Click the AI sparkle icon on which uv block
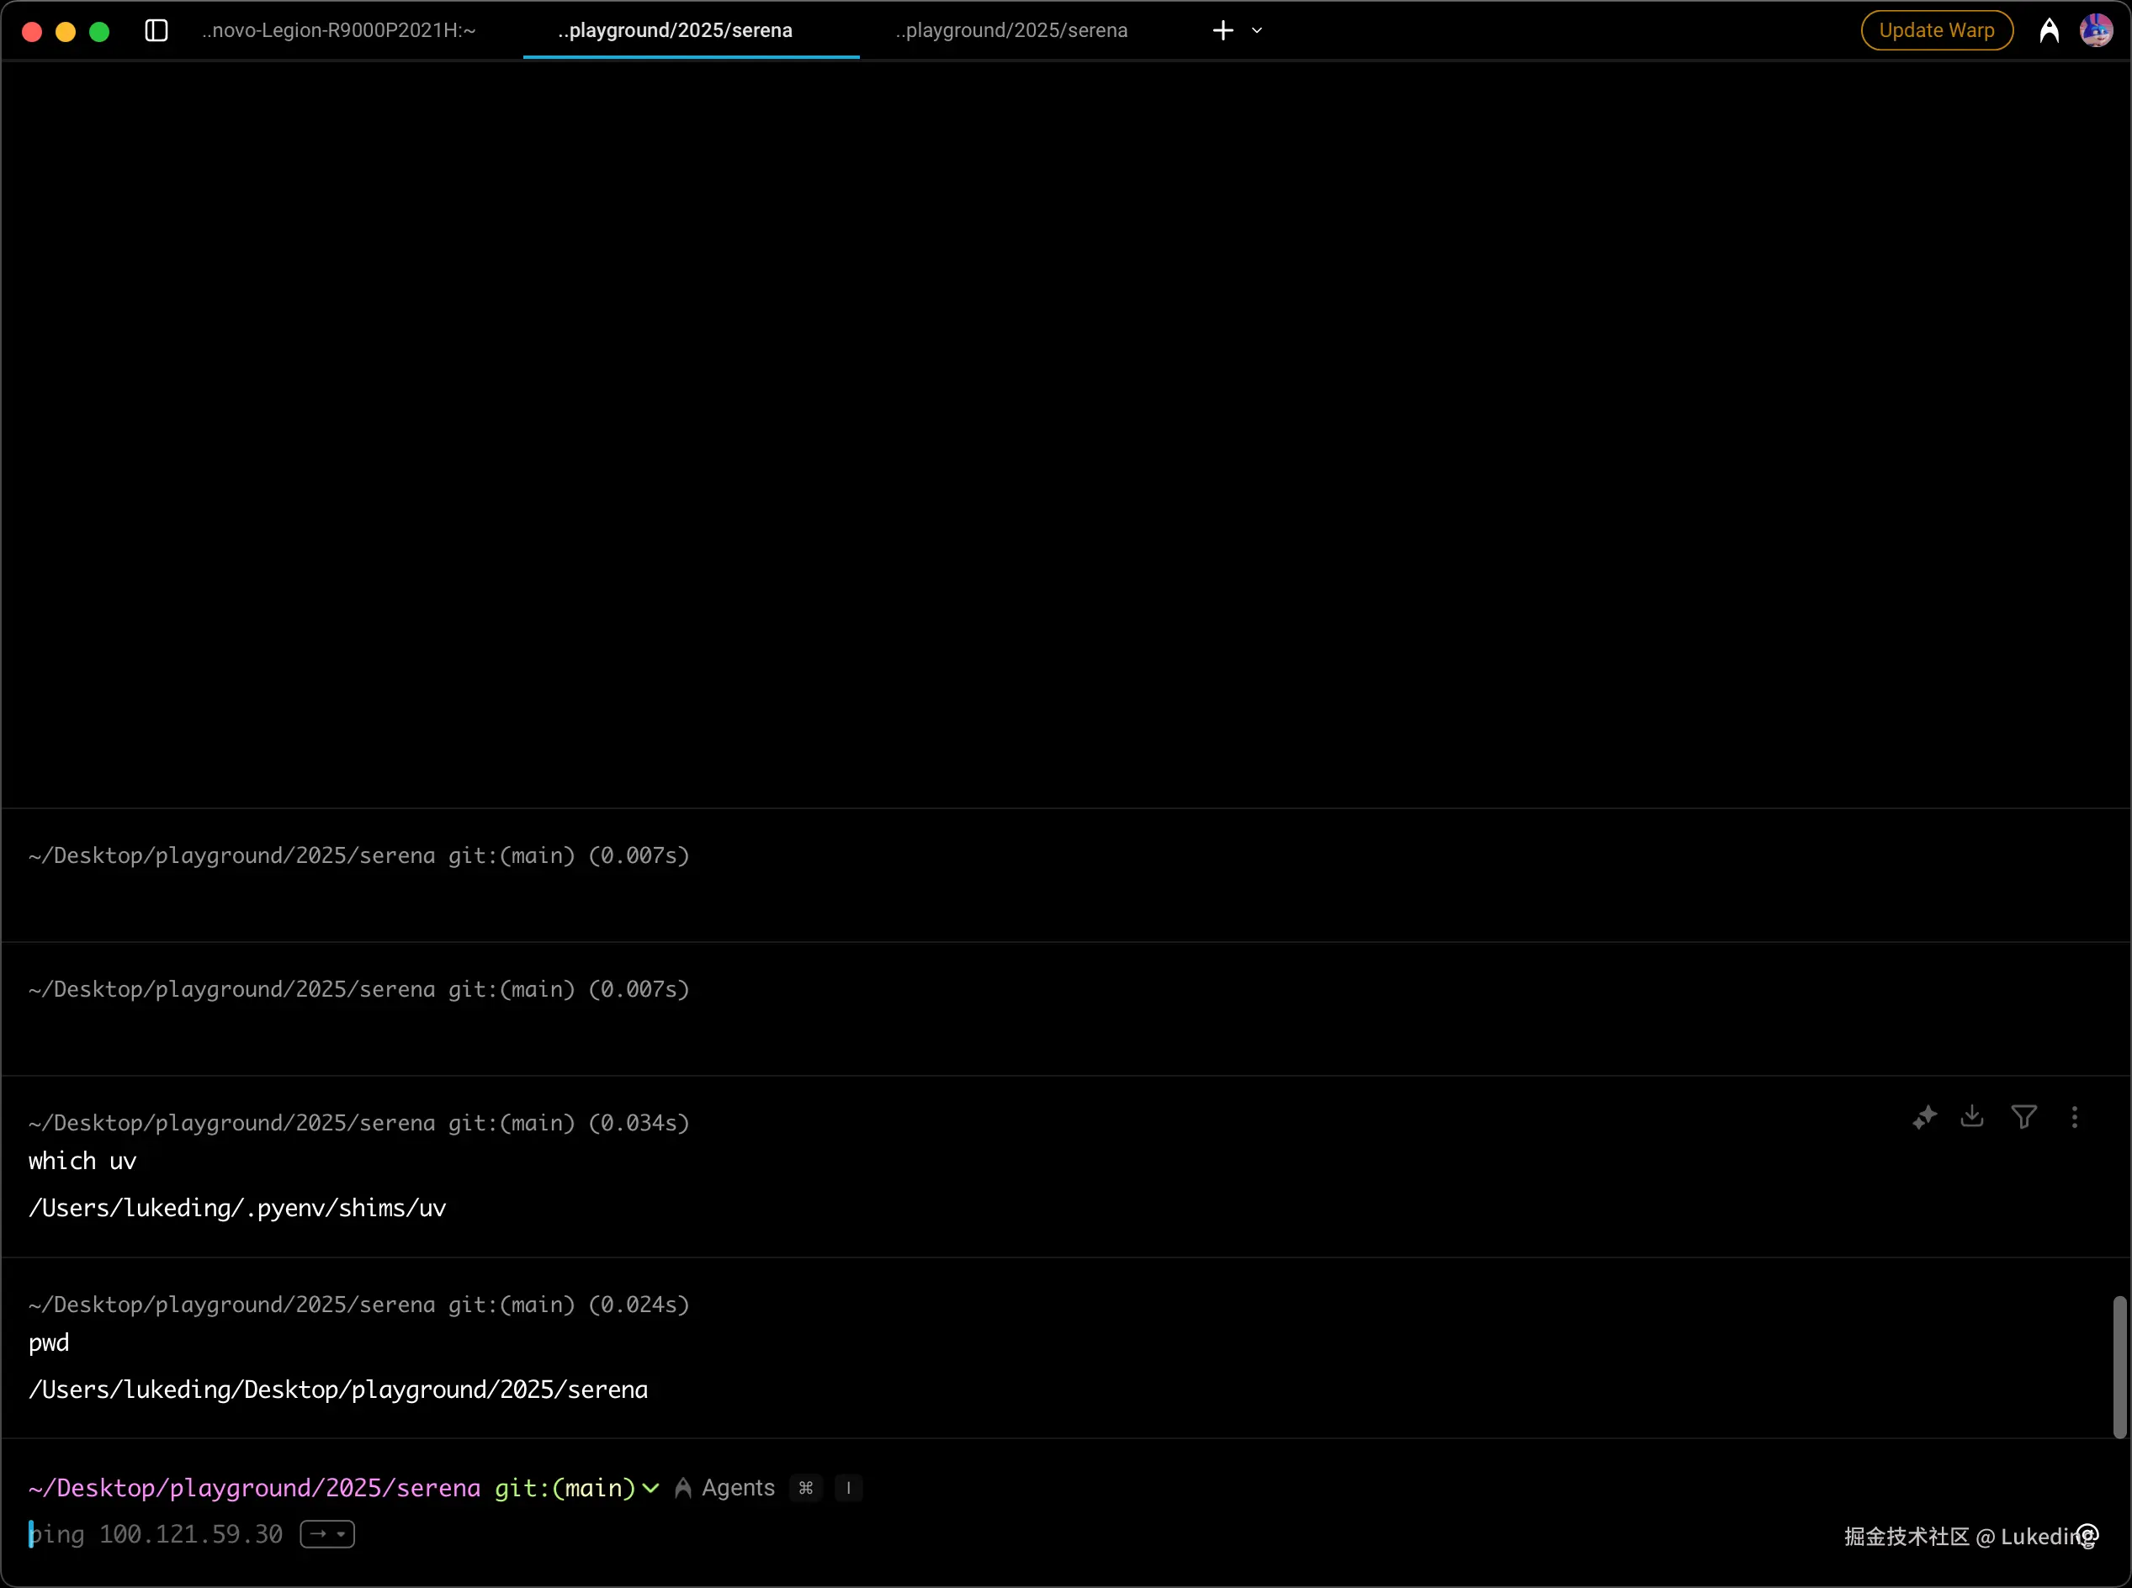The image size is (2132, 1588). tap(1924, 1117)
